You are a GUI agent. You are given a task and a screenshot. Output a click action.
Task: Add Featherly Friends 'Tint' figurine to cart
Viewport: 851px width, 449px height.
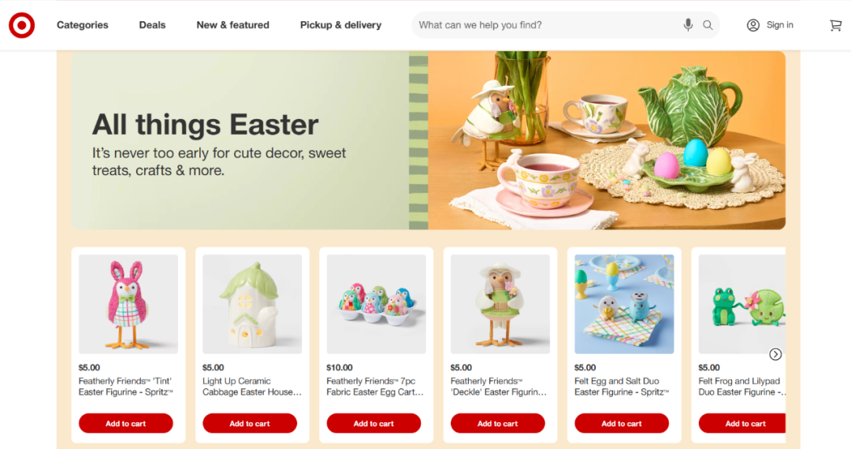[126, 423]
